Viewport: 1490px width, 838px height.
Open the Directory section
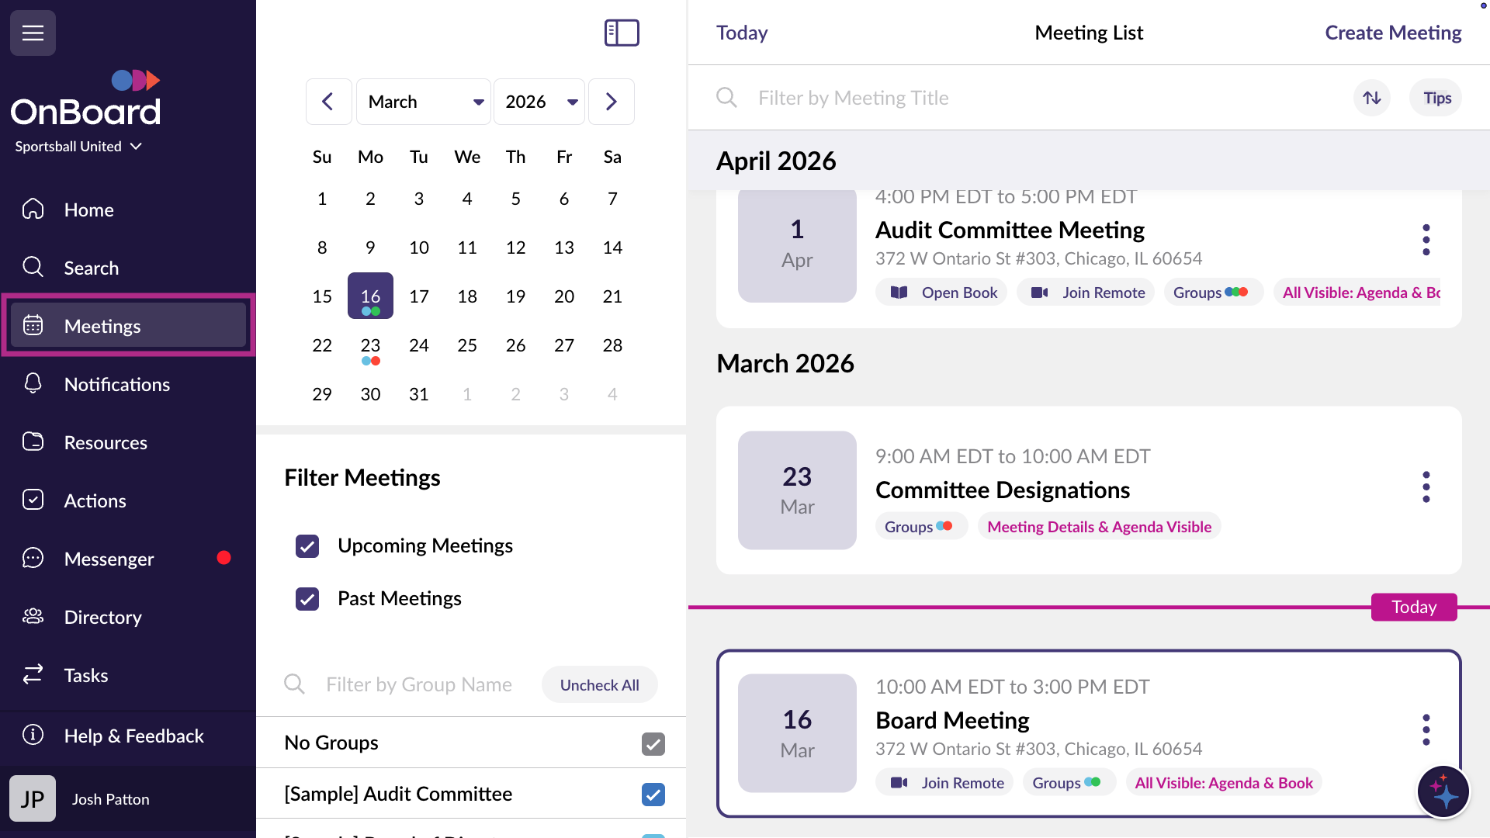click(103, 617)
